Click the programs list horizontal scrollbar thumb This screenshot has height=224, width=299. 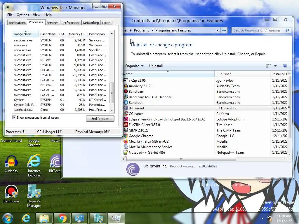(181, 159)
